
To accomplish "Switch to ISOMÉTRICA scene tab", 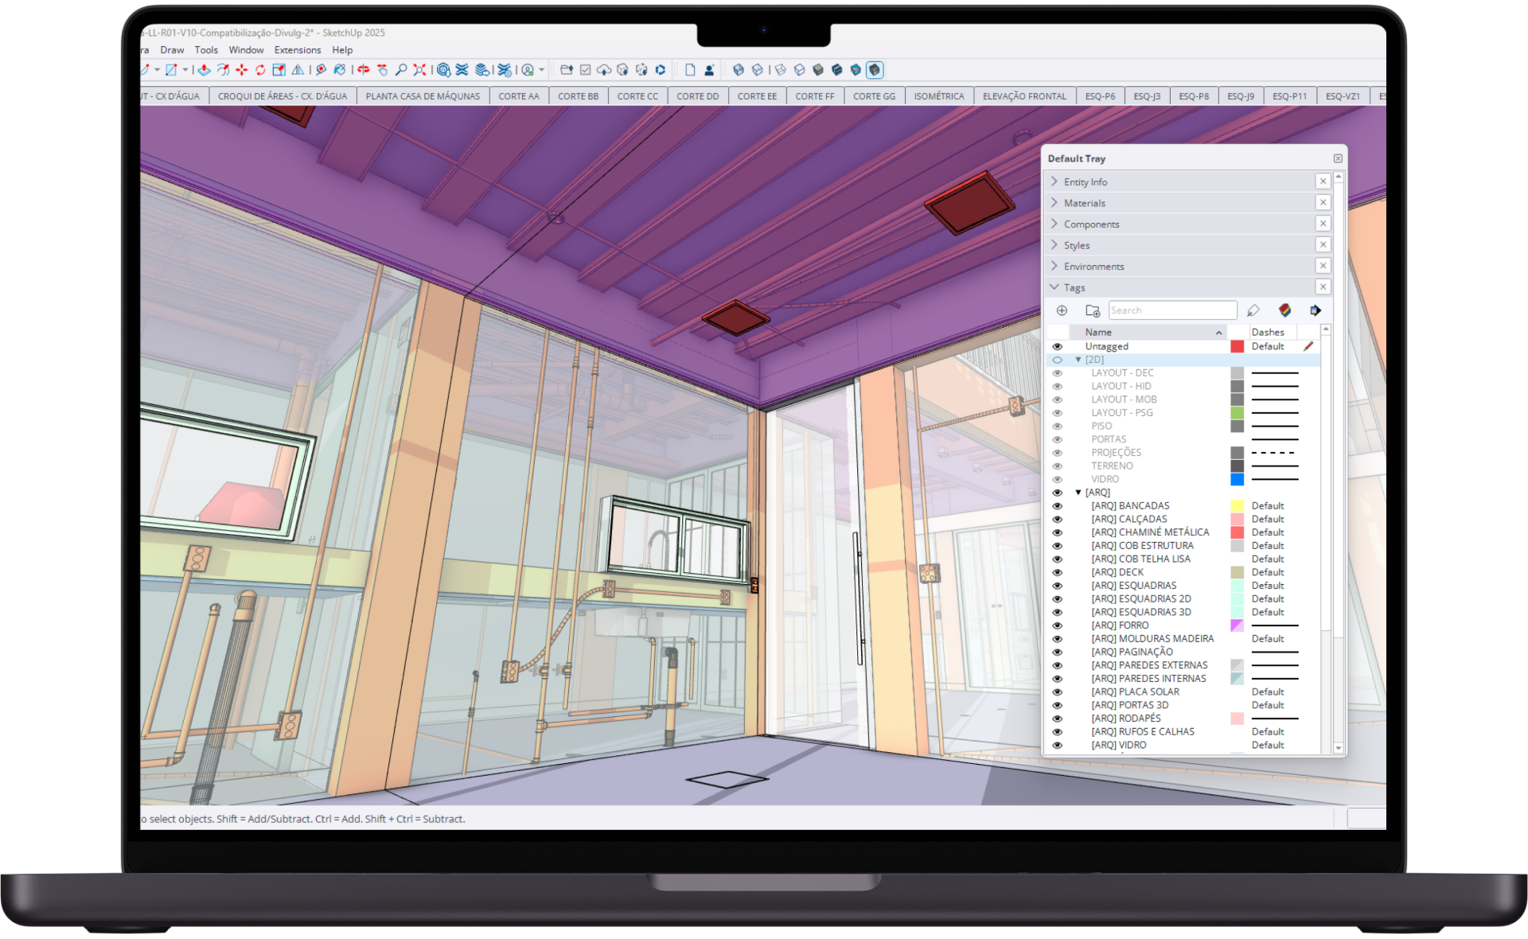I will [939, 96].
